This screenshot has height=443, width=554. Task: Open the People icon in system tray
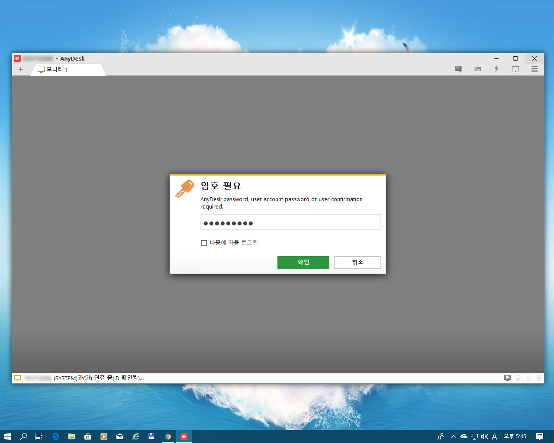coord(441,437)
